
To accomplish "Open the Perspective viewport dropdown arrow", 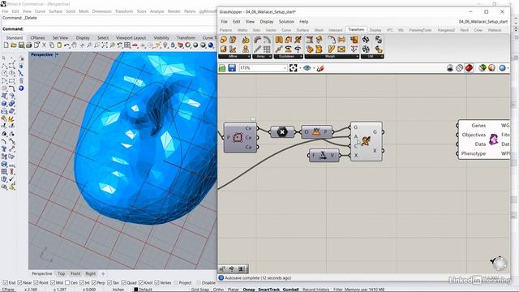I will (57, 54).
